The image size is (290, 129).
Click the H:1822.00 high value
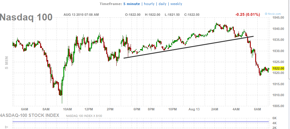[153, 15]
